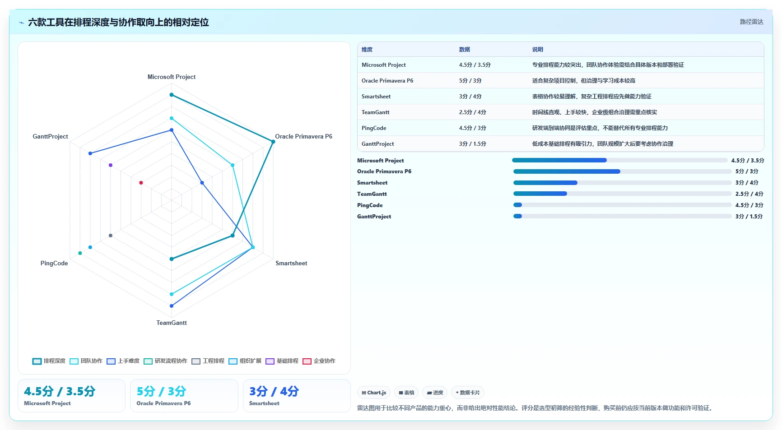Click the 3分 / 1.5分 table cell

[473, 143]
